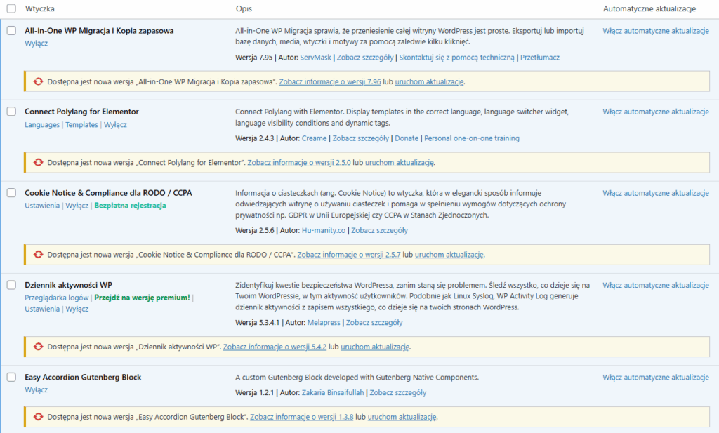Click the red update icon for All-in-One WP Migracja
The width and height of the screenshot is (719, 433).
coord(38,81)
